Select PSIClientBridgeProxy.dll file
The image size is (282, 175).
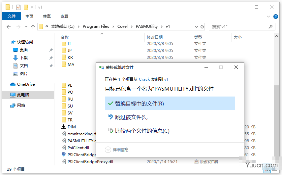(90, 162)
